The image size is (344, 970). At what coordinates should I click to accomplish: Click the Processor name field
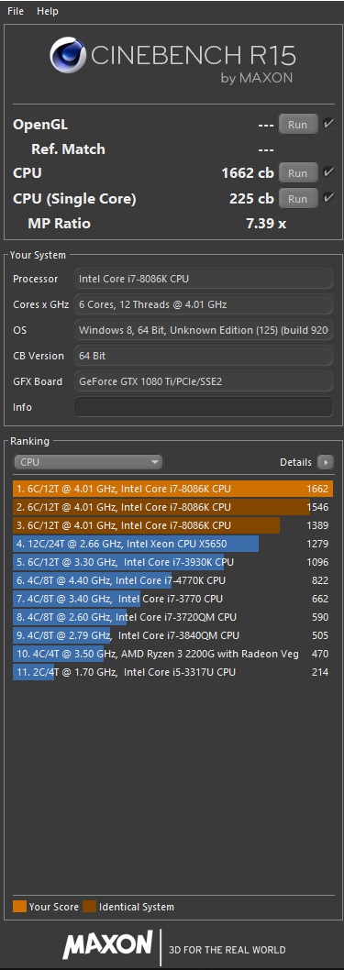[204, 279]
